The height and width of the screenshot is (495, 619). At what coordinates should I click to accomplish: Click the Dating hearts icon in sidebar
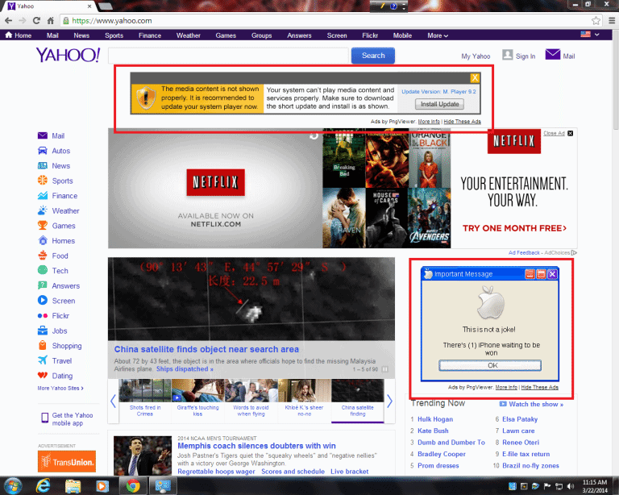tap(43, 376)
